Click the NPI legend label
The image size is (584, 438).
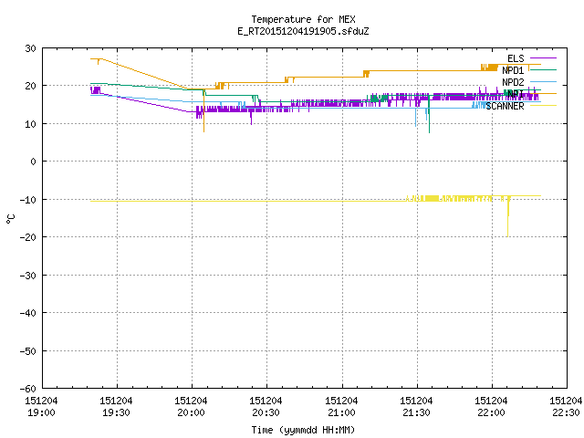(516, 94)
